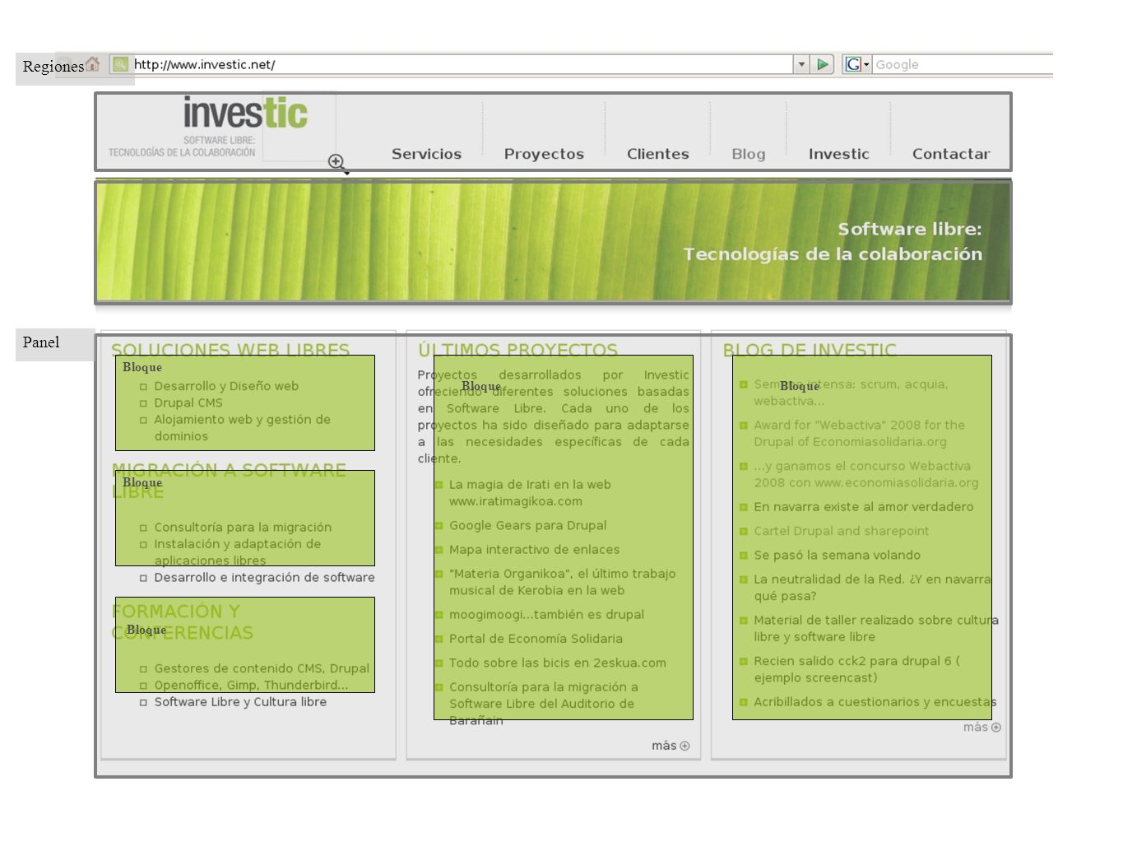The height and width of the screenshot is (842, 1123).
Task: Open Consultoría para la migración link
Action: point(243,527)
